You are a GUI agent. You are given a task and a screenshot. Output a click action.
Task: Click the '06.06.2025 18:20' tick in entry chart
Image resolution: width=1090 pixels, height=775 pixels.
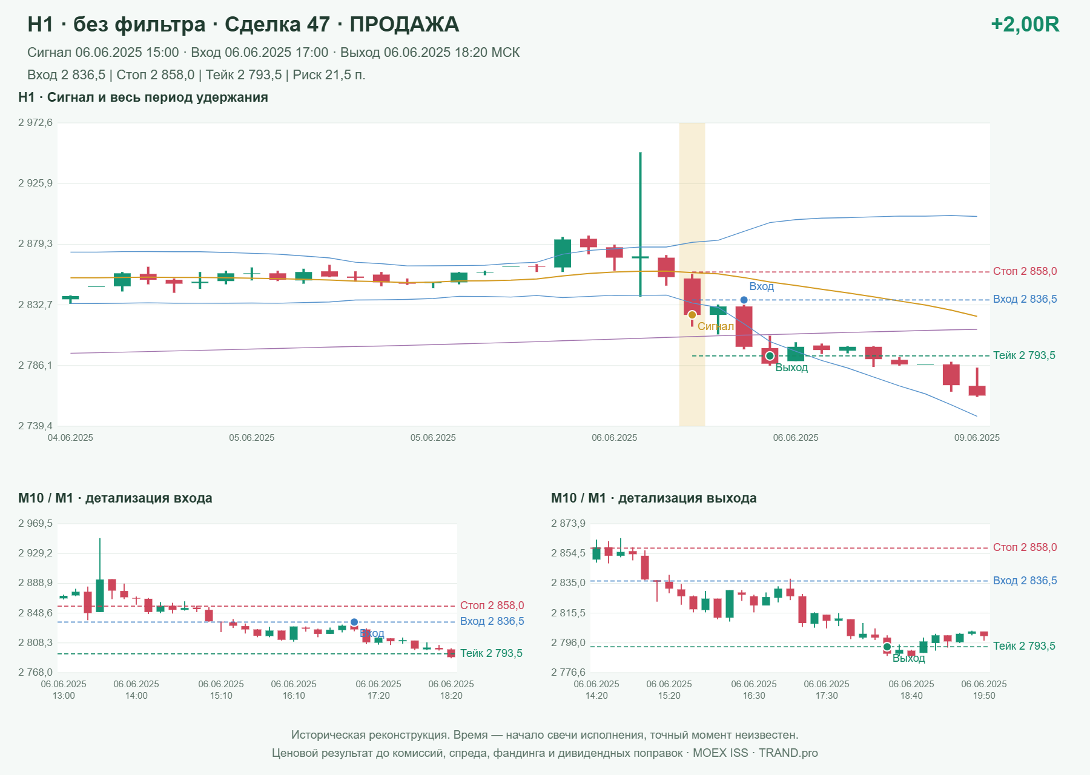[x=451, y=690]
